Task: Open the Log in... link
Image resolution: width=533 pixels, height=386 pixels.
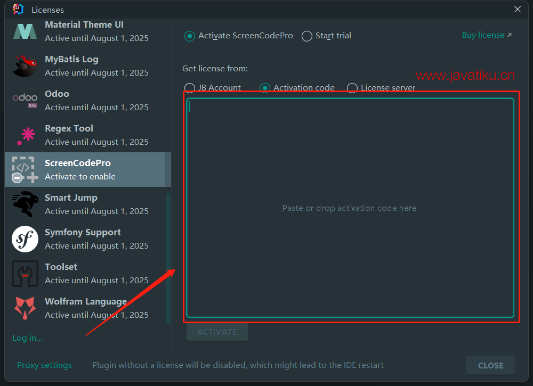Action: [27, 338]
